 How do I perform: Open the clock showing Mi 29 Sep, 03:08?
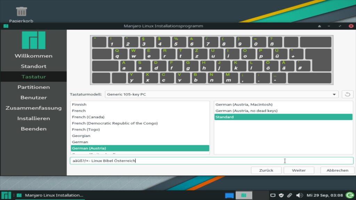pos(325,195)
